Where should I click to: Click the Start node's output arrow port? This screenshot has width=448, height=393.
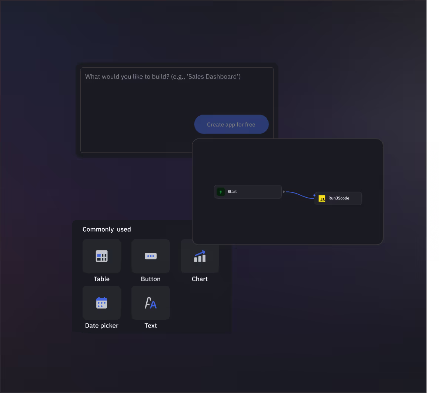[x=284, y=192]
